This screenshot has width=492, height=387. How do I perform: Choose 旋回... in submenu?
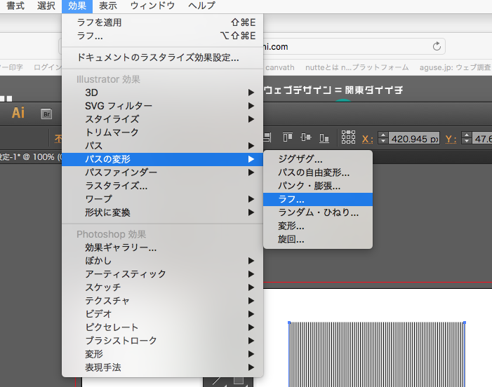(x=318, y=239)
